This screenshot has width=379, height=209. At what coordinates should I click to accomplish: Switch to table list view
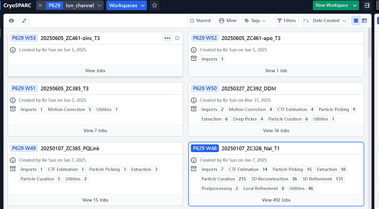point(364,21)
